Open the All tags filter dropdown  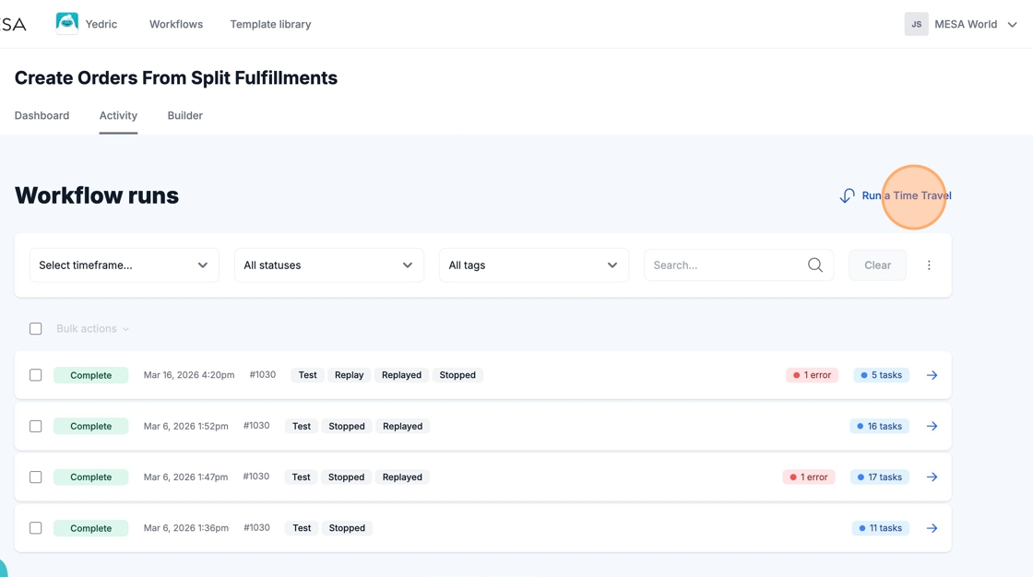pyautogui.click(x=534, y=265)
